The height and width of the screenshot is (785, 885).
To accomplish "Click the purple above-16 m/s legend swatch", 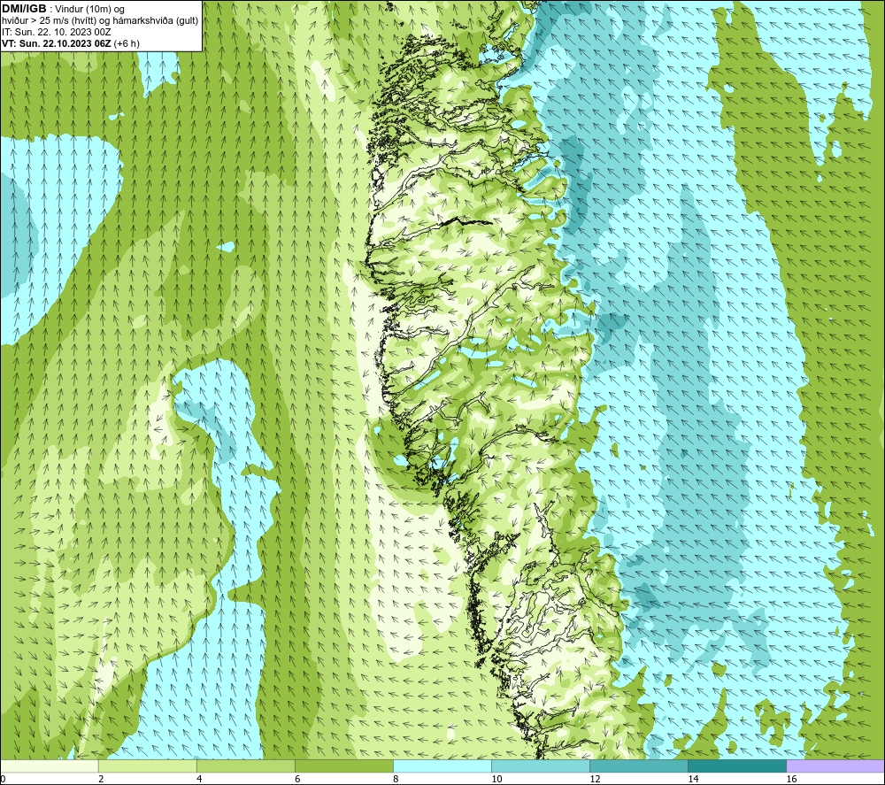I will [x=835, y=766].
